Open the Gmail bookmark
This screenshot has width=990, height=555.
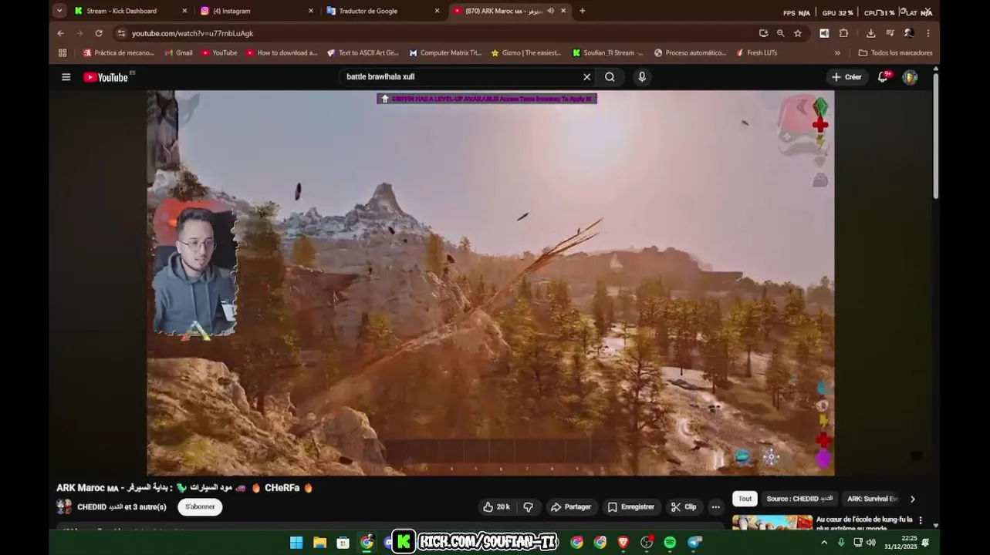pos(178,53)
